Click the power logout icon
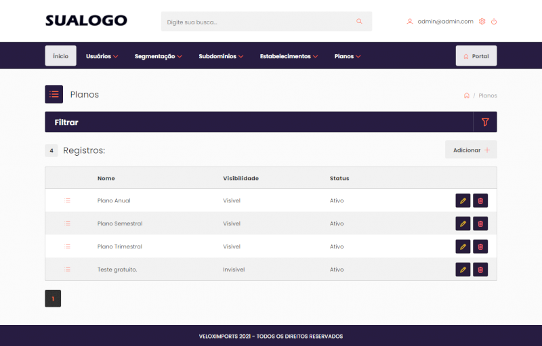Image resolution: width=542 pixels, height=346 pixels. point(494,22)
